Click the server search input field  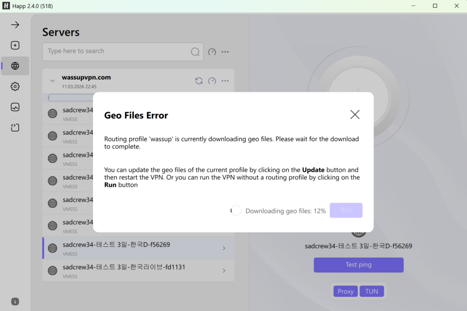click(116, 52)
